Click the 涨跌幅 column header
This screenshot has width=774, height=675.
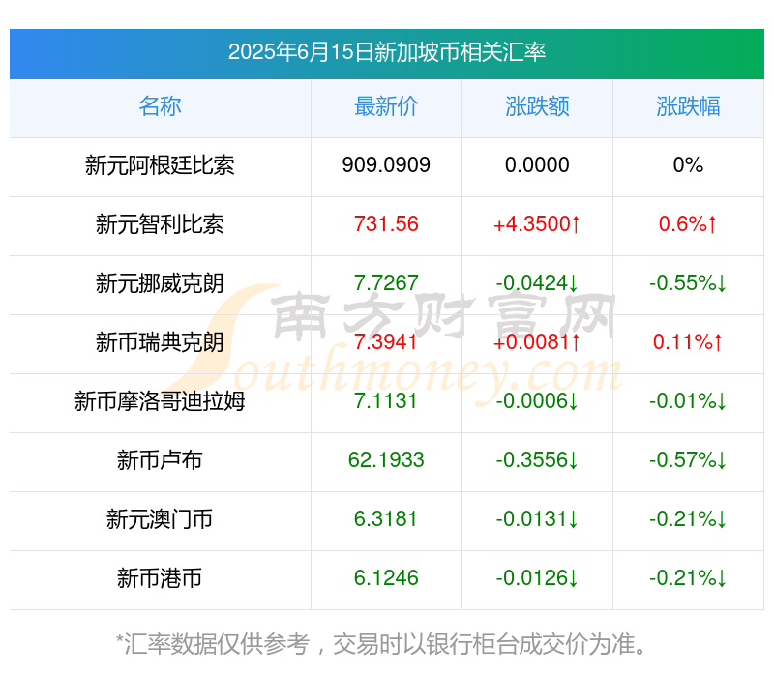point(688,106)
